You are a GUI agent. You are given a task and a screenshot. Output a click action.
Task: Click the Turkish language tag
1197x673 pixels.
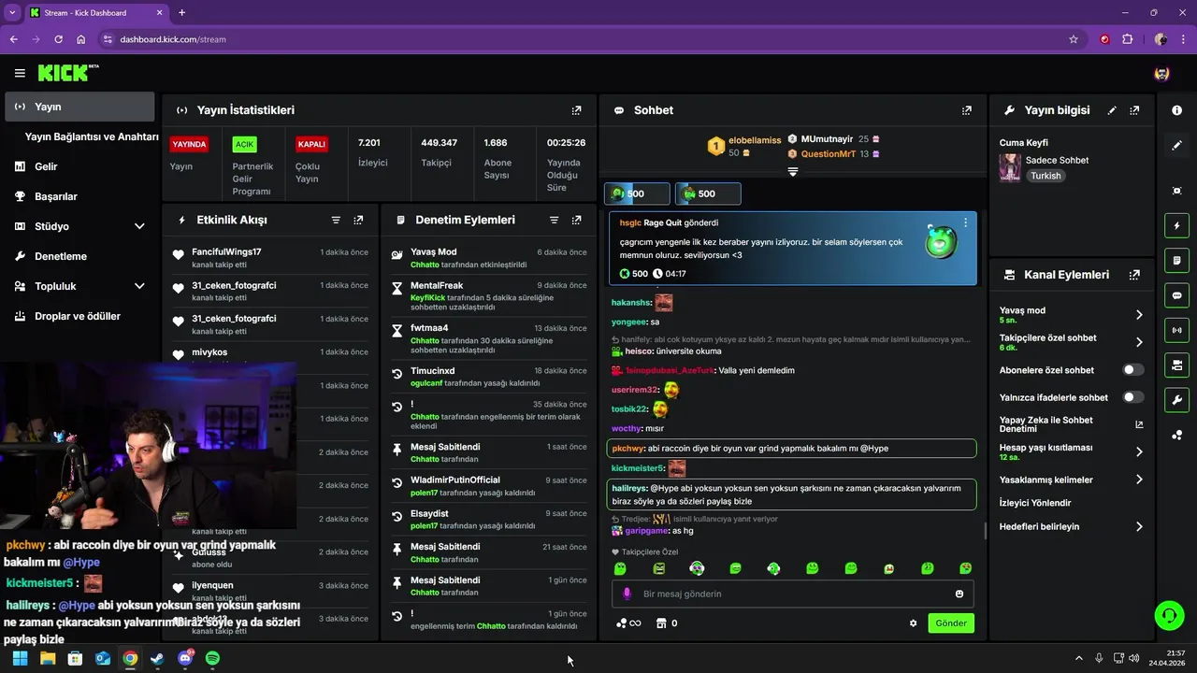pyautogui.click(x=1046, y=176)
